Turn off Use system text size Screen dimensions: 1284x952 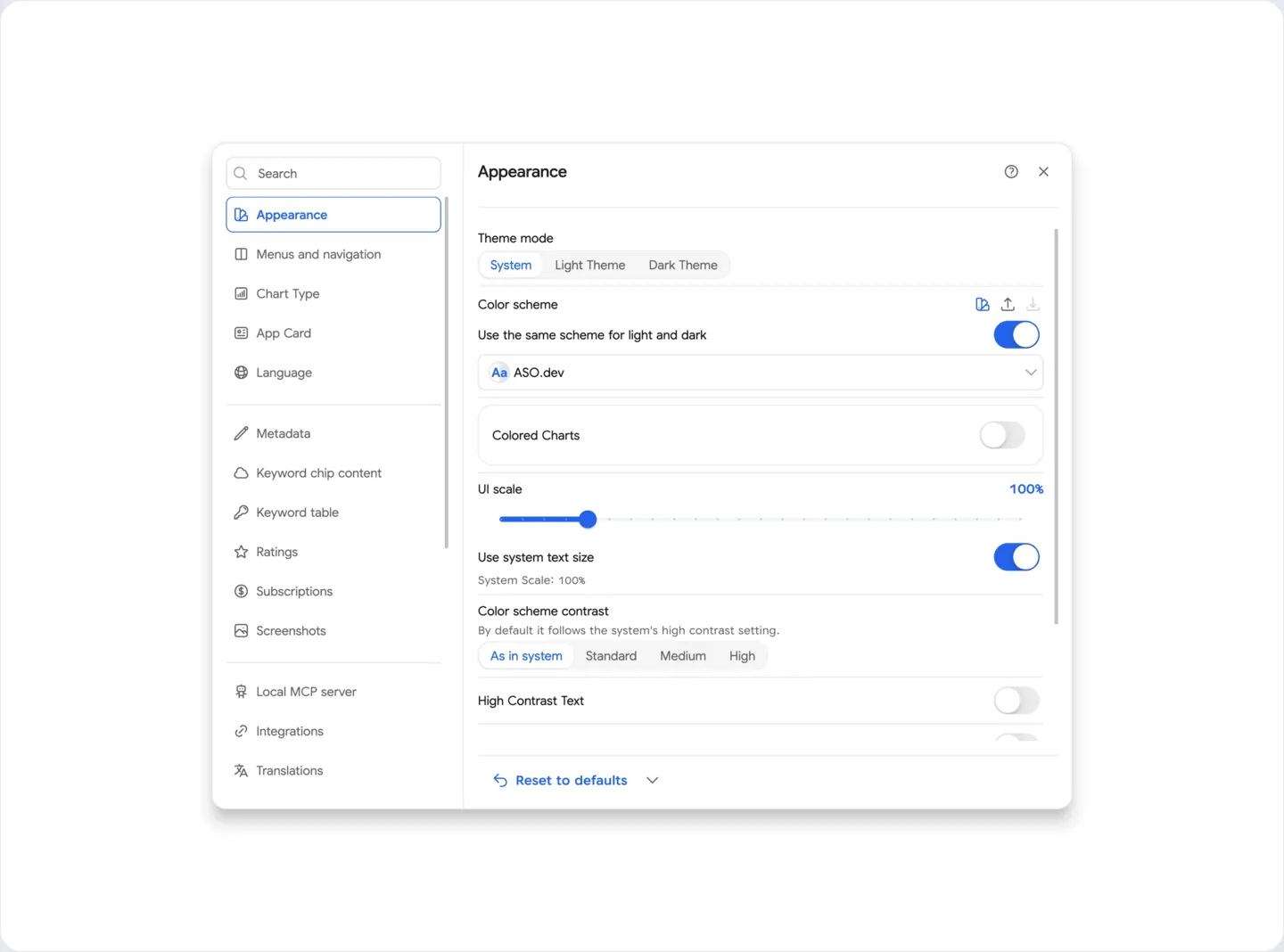(1017, 557)
